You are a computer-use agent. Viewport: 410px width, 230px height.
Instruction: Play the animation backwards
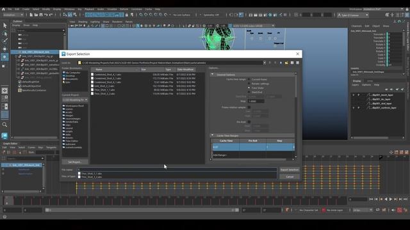(386, 199)
